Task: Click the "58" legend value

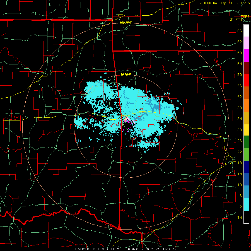Action: click(x=240, y=53)
